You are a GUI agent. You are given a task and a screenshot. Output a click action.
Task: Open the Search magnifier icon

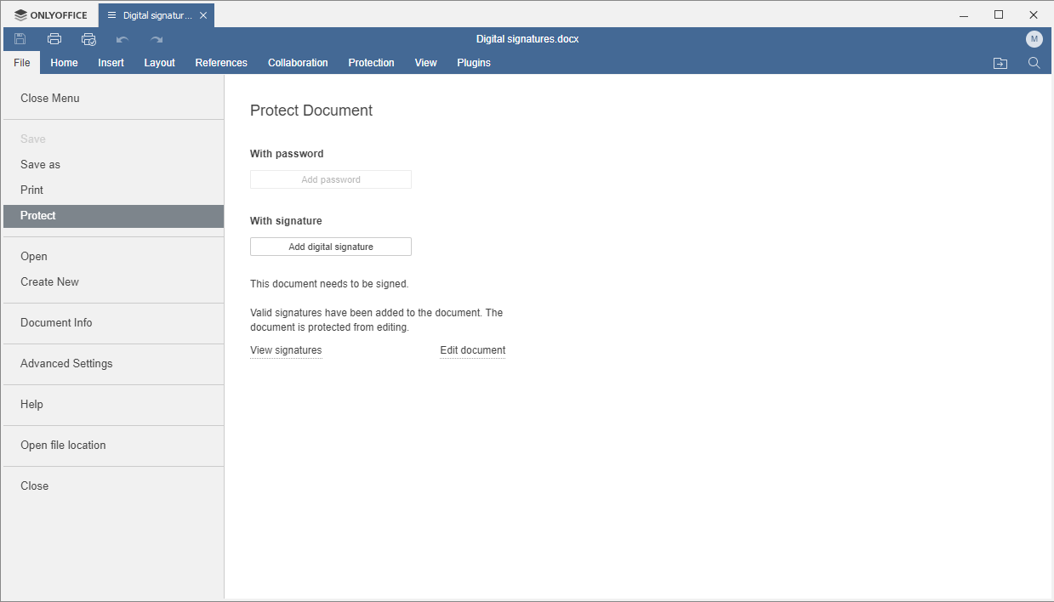[1034, 63]
